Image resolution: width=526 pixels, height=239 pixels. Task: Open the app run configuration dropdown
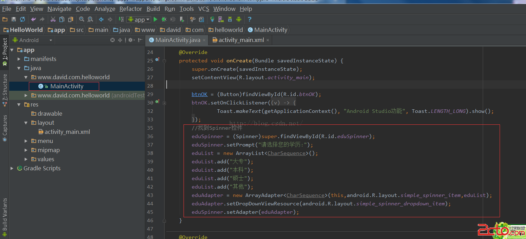139,20
